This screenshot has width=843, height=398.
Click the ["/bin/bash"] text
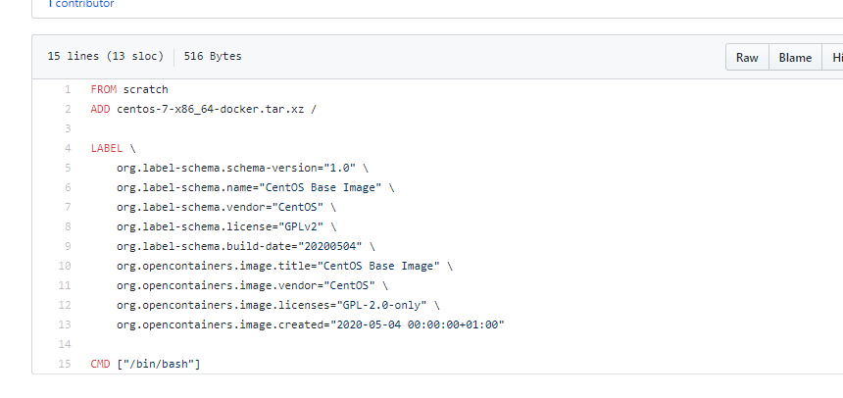(x=159, y=364)
